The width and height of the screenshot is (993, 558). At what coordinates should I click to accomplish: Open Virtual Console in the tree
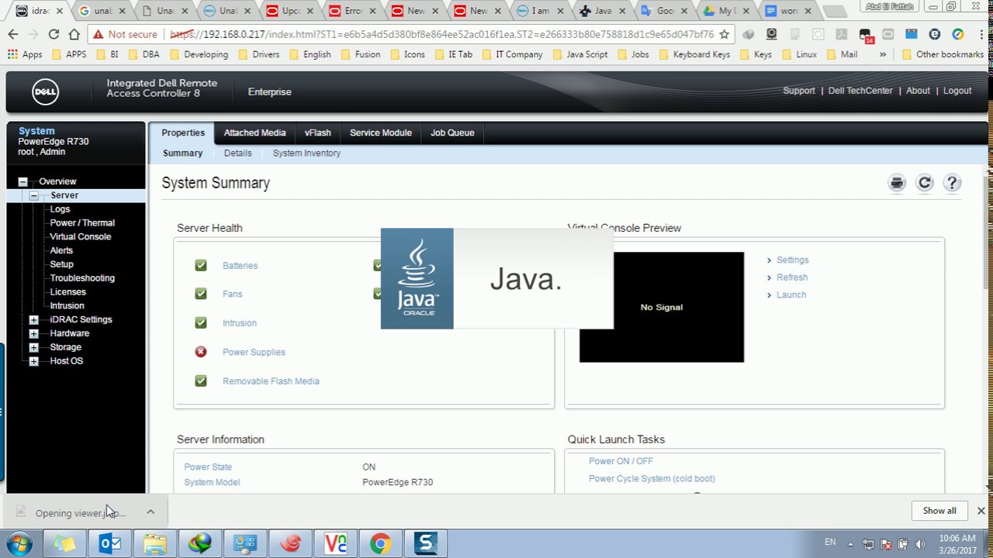pyautogui.click(x=80, y=237)
